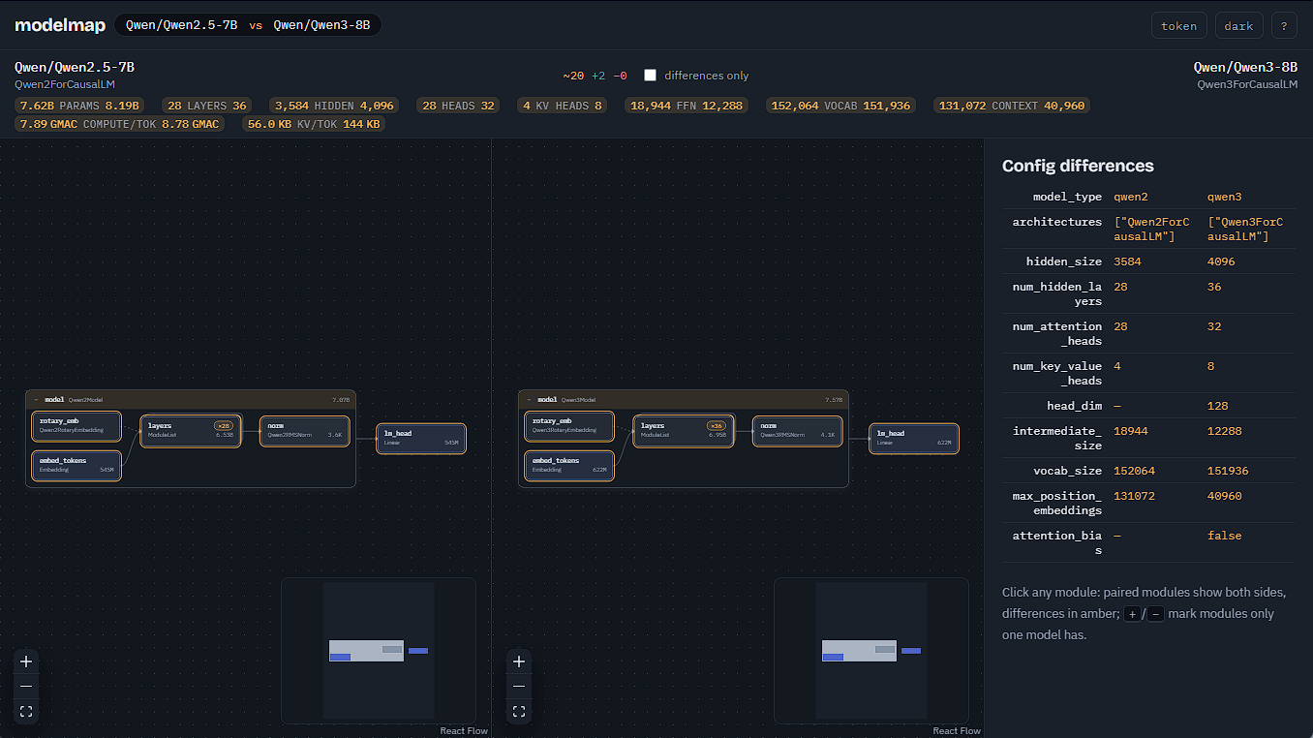Screen dimensions: 1313x738
Task: Click the num_key_value_heads row label
Action: (1059, 373)
